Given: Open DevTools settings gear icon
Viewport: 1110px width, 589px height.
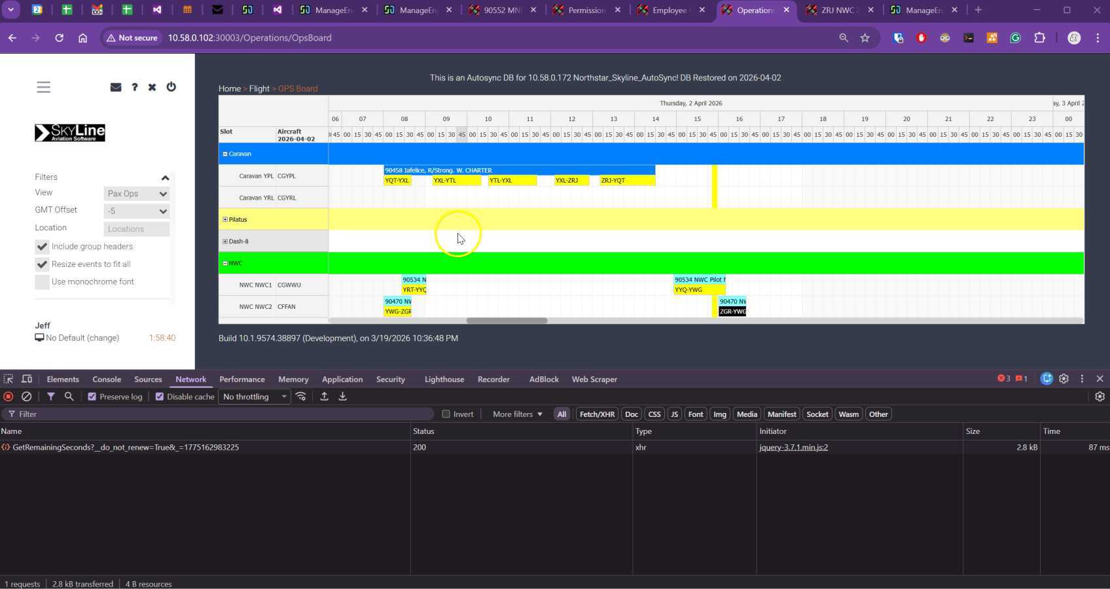Looking at the screenshot, I should 1064,379.
